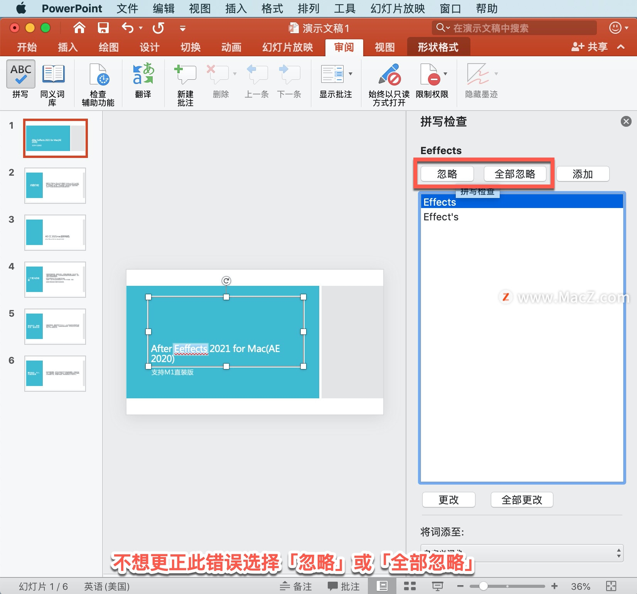
Task: Open the Thesaurus (同义词库) tool
Action: pos(53,74)
